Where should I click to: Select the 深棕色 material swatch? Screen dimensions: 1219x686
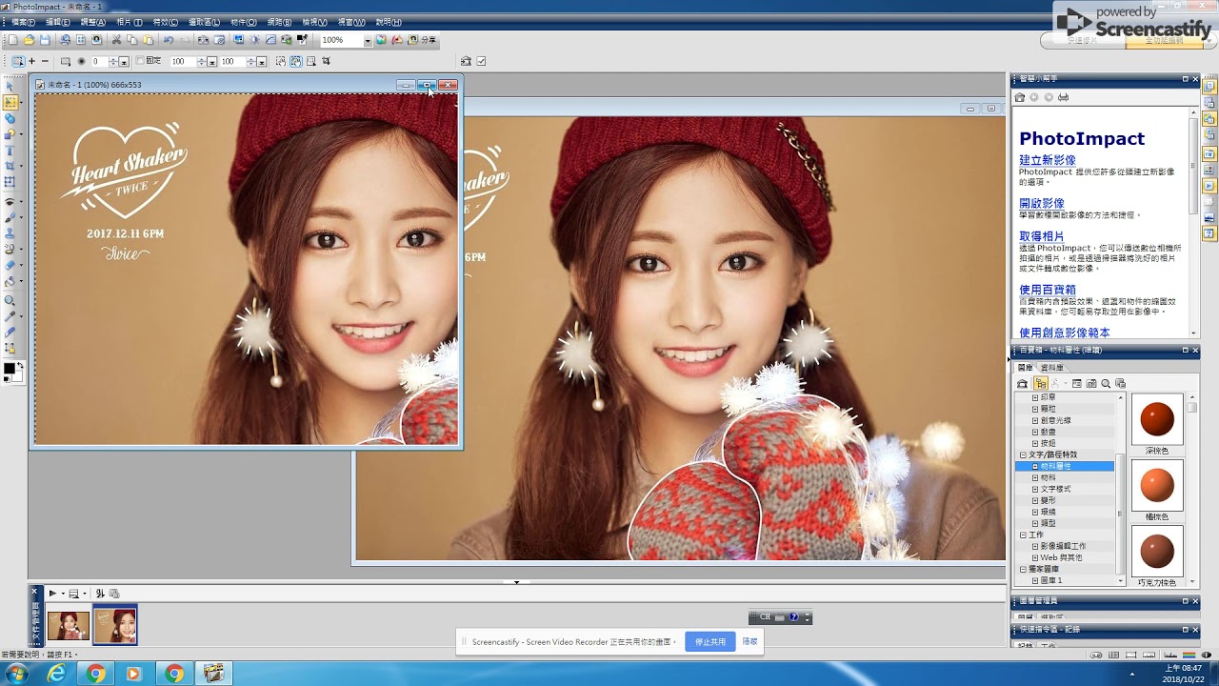coord(1157,419)
